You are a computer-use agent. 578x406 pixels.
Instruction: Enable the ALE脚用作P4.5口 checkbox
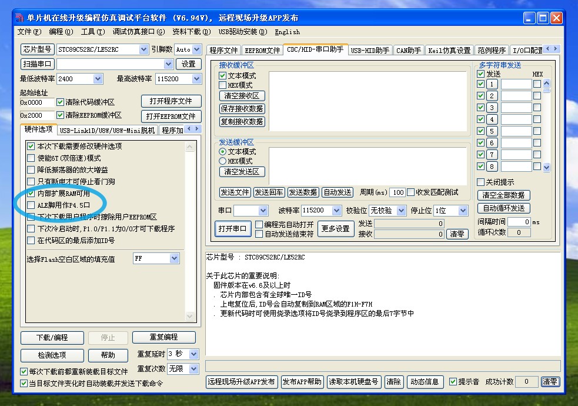pyautogui.click(x=31, y=205)
